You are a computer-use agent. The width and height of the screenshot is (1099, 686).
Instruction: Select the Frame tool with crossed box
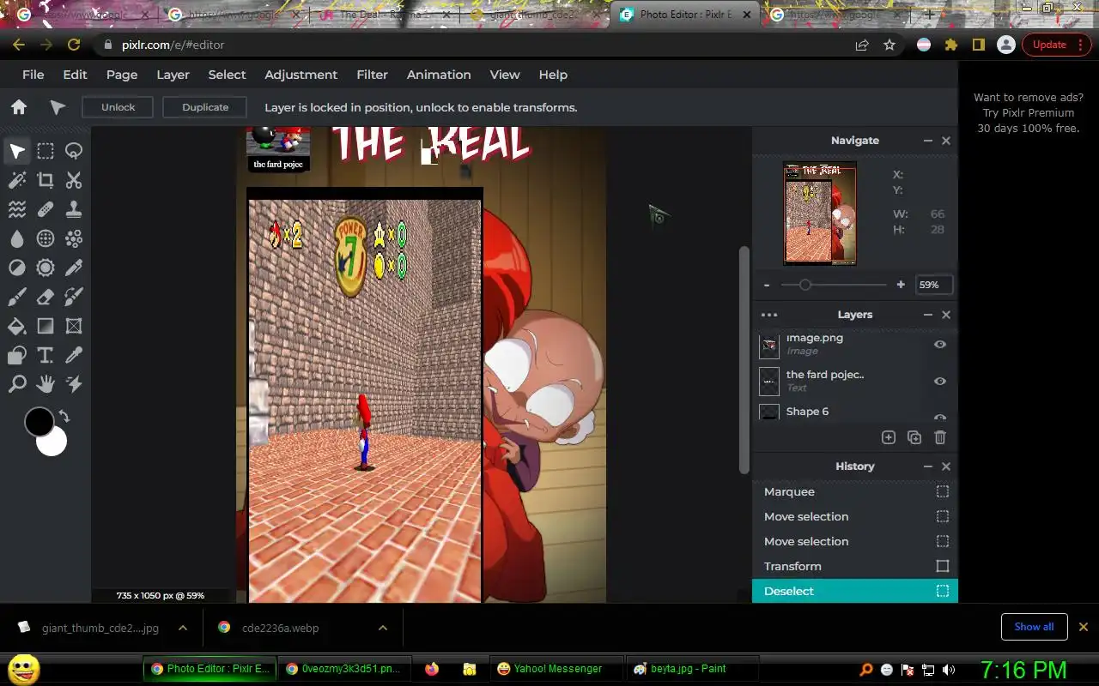[x=74, y=326]
